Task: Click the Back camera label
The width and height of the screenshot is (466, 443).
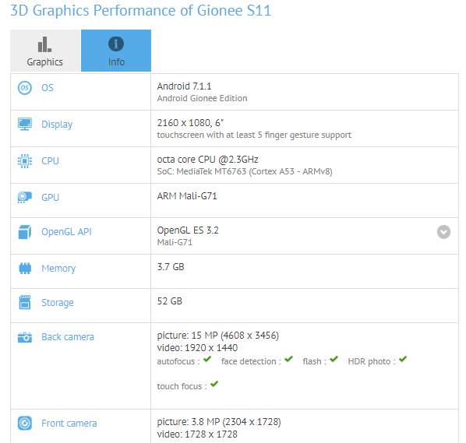Action: coord(68,337)
